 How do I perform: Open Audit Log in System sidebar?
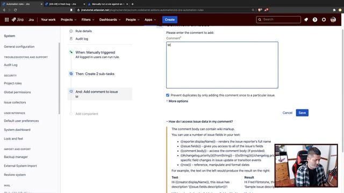(x=11, y=65)
